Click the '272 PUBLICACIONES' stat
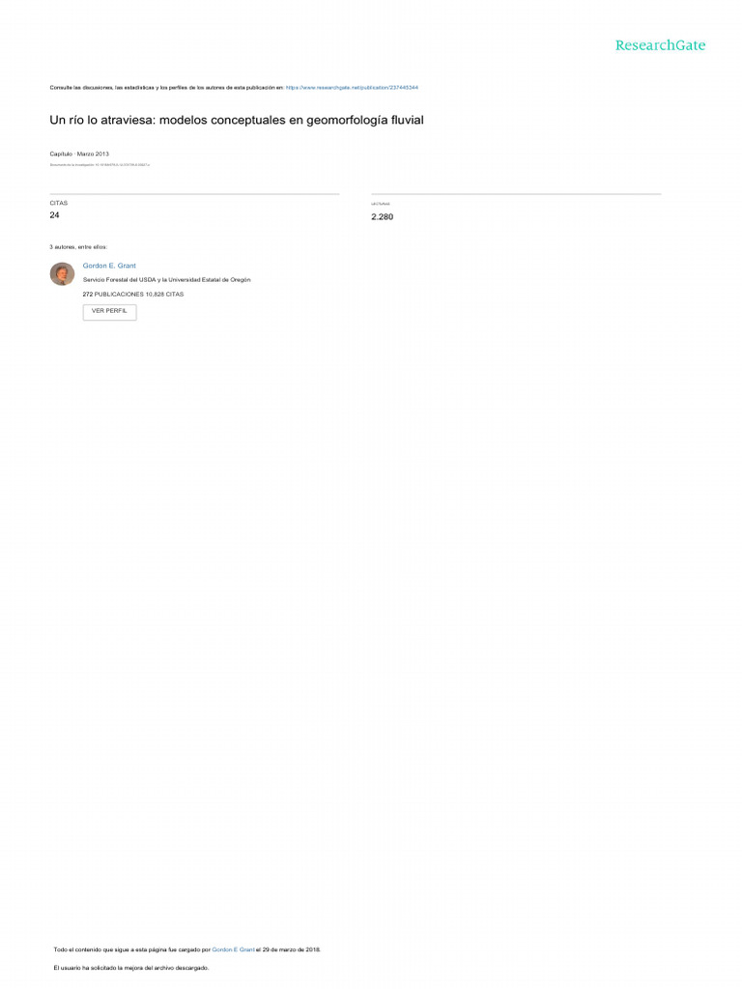 (x=113, y=294)
